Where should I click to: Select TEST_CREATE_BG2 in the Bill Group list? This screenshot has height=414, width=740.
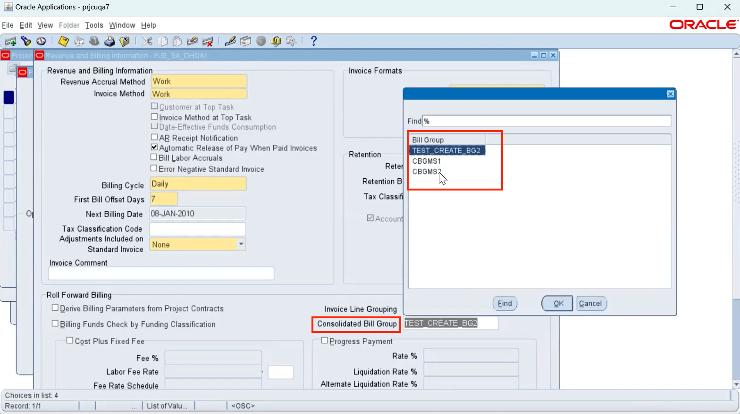[446, 151]
